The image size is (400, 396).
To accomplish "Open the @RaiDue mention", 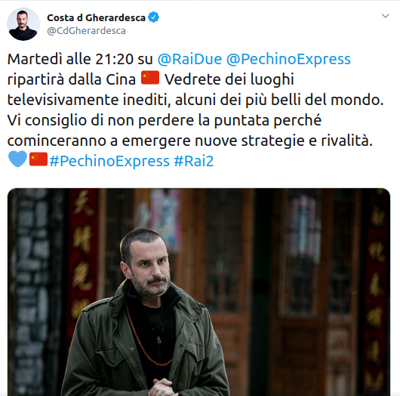I will 189,59.
